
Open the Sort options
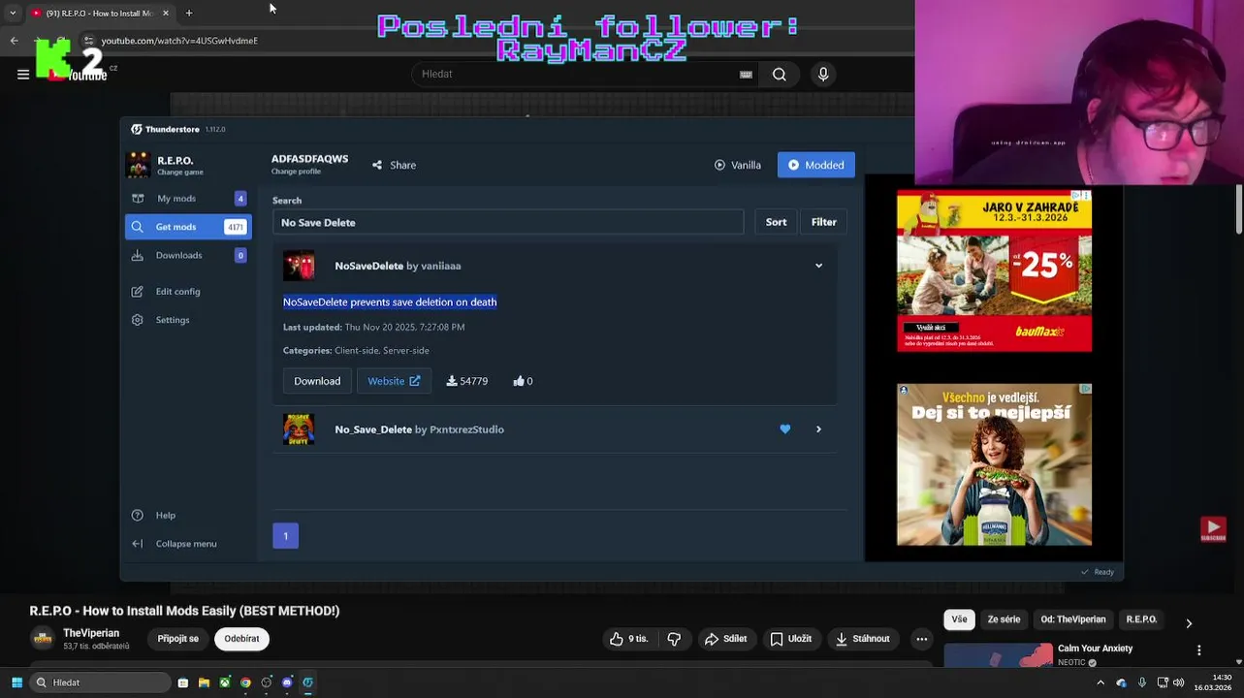[x=776, y=222]
